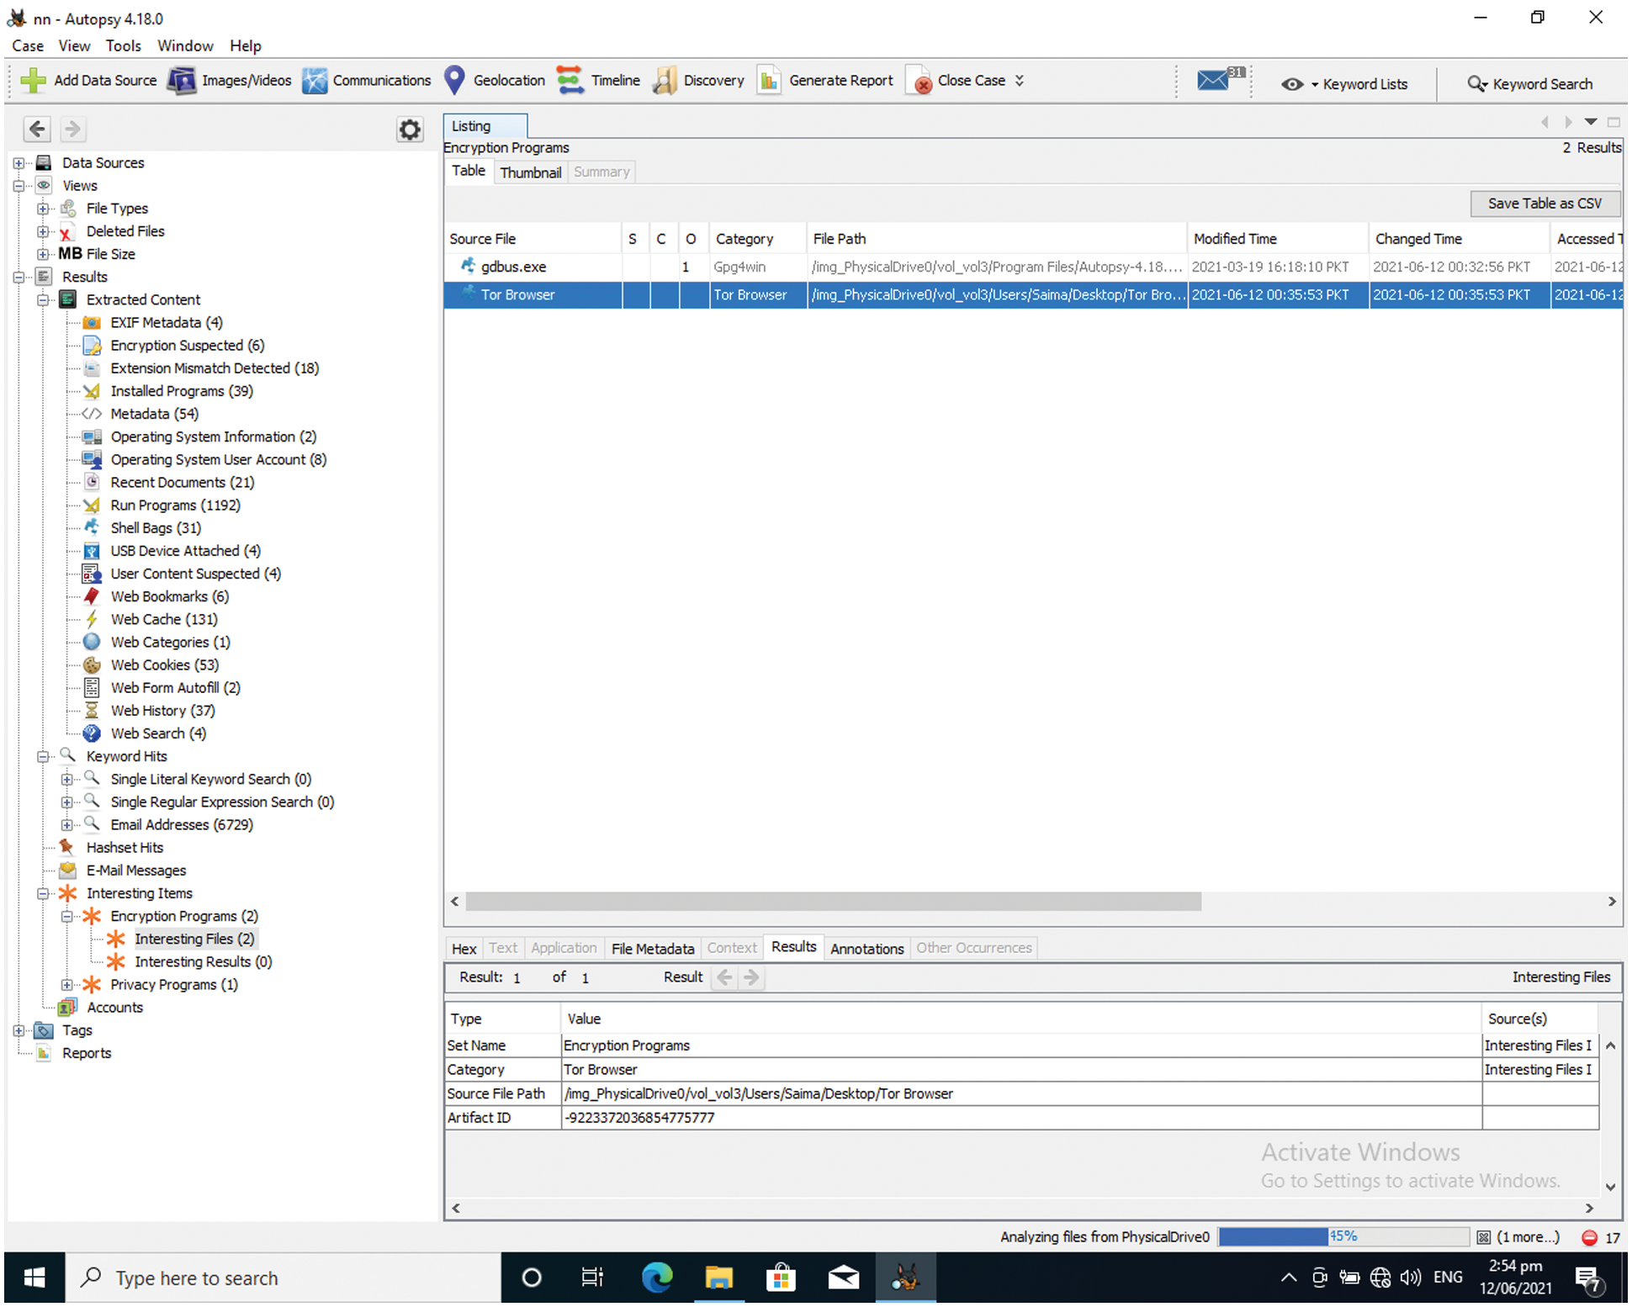Click the Generate Report icon
Viewport: 1632px width, 1307px height.
click(x=769, y=81)
